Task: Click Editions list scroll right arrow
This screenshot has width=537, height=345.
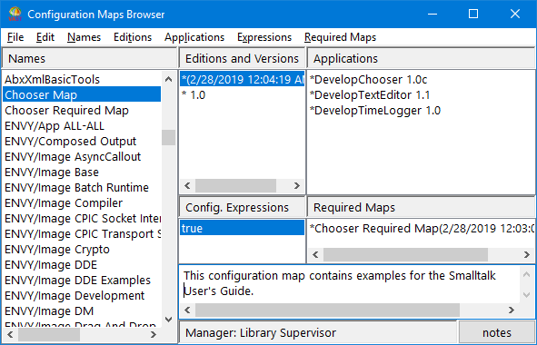Action: pos(296,185)
